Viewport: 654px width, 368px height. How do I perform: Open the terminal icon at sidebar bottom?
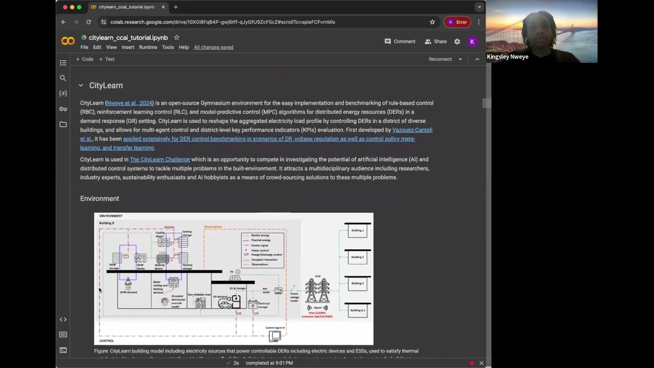tap(63, 350)
